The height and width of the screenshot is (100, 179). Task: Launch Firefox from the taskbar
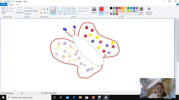tap(93, 97)
